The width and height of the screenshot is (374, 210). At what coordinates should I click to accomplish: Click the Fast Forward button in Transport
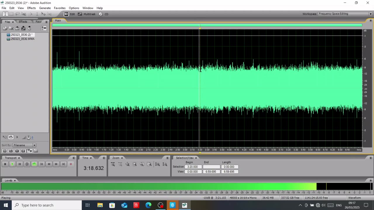(56, 164)
